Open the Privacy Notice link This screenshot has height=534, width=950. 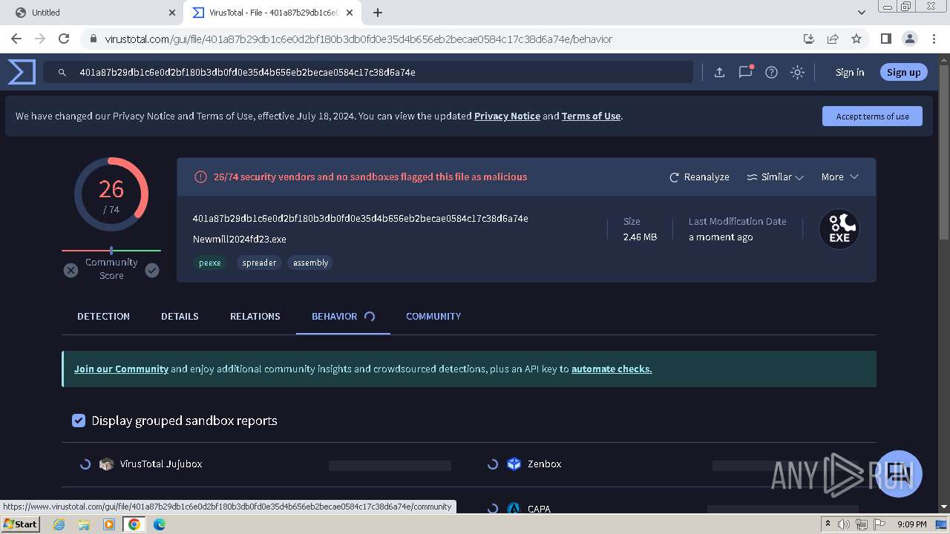coord(507,116)
